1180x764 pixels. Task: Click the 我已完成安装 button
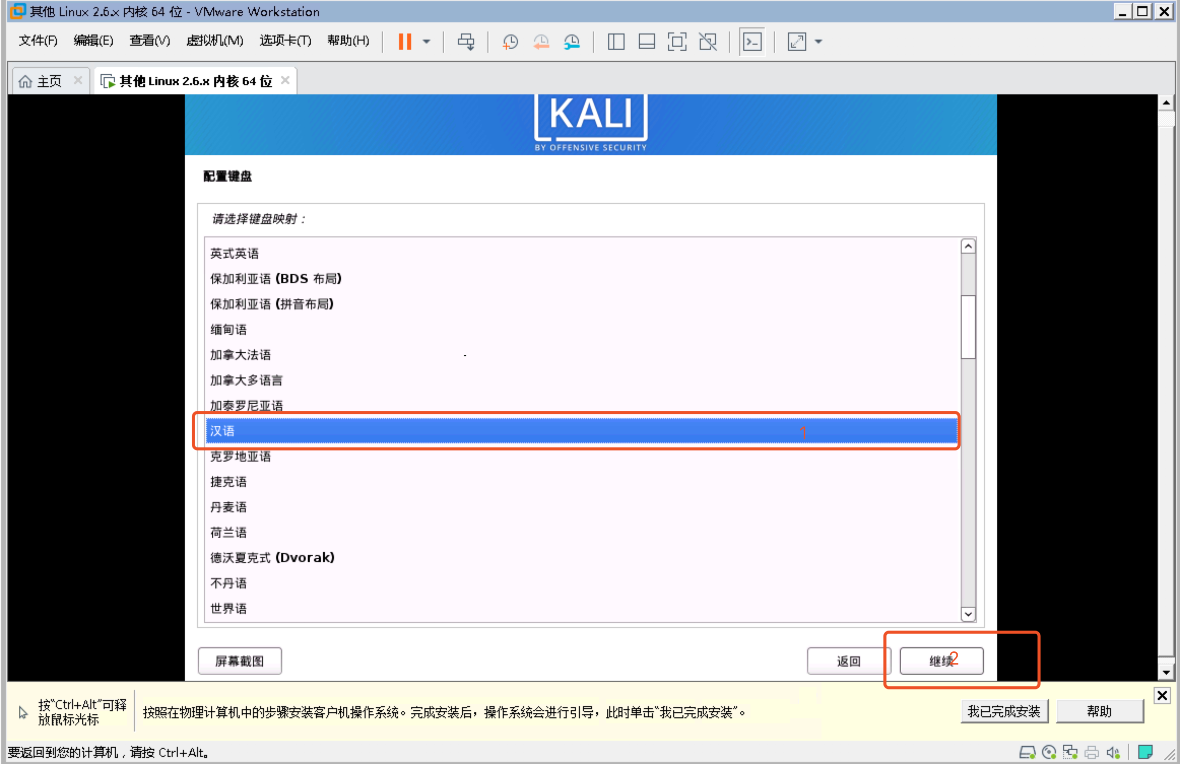(1004, 711)
